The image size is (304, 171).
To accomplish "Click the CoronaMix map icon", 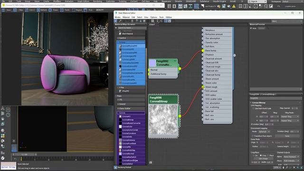I will (x=120, y=147).
